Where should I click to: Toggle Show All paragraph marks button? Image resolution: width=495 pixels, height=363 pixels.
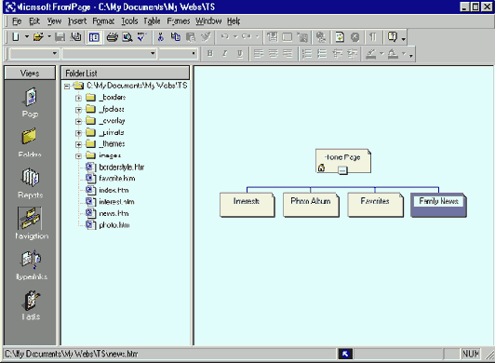373,37
